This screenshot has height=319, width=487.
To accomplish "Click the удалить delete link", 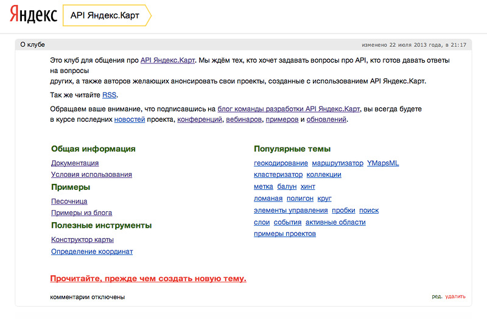I will pos(455,296).
